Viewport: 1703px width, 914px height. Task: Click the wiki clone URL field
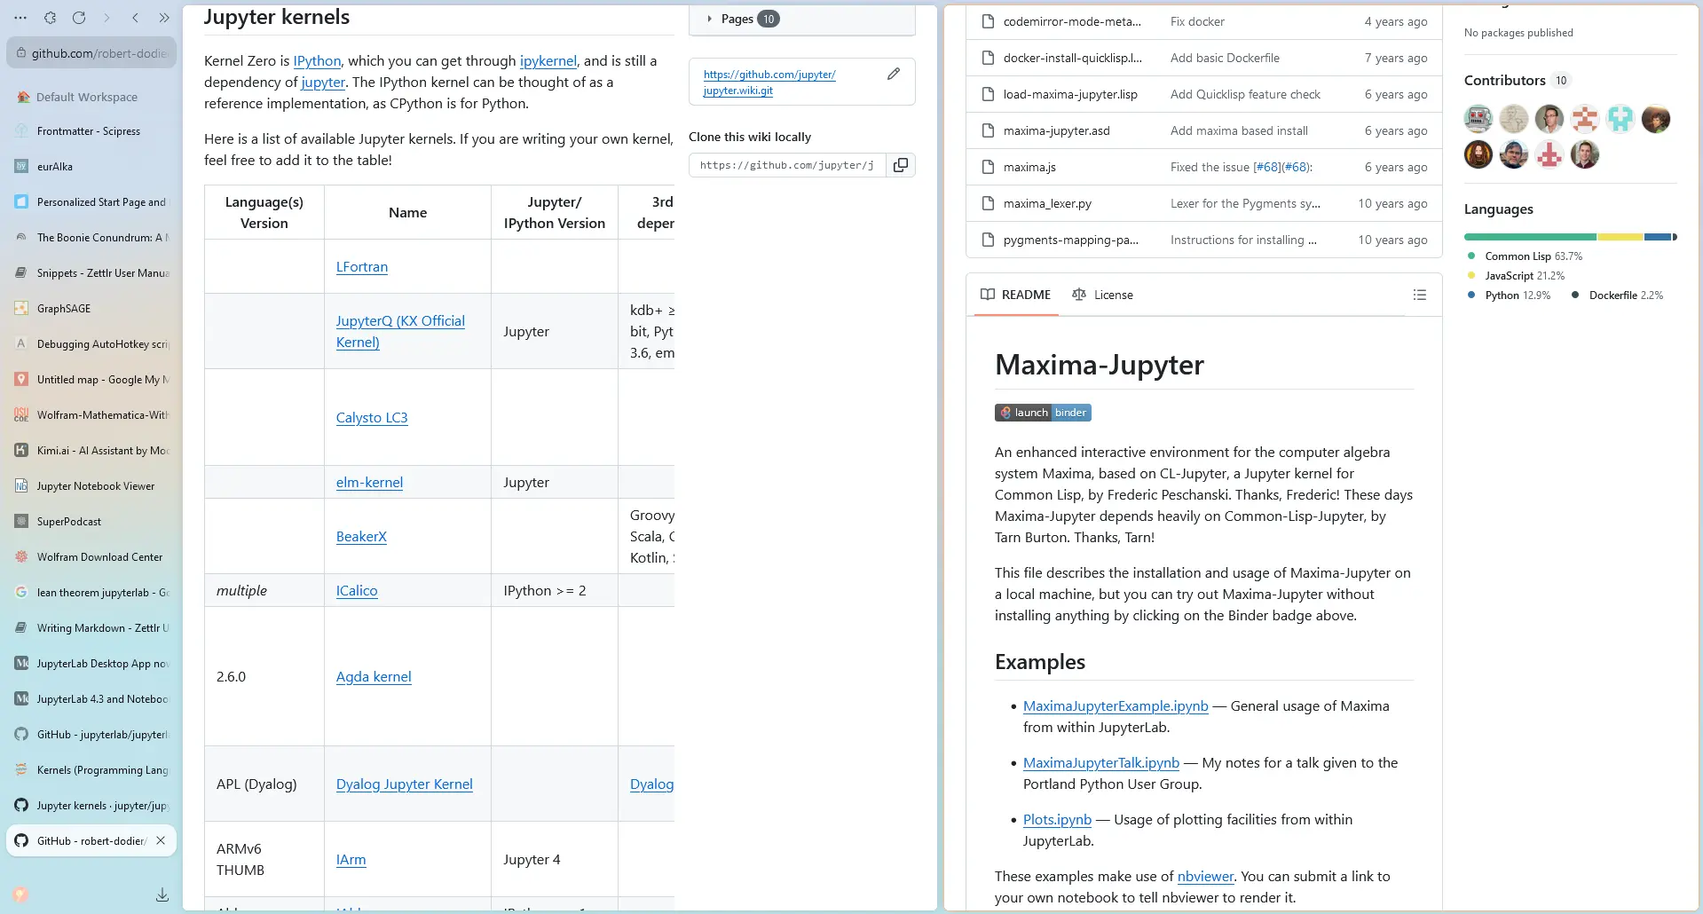coord(787,165)
